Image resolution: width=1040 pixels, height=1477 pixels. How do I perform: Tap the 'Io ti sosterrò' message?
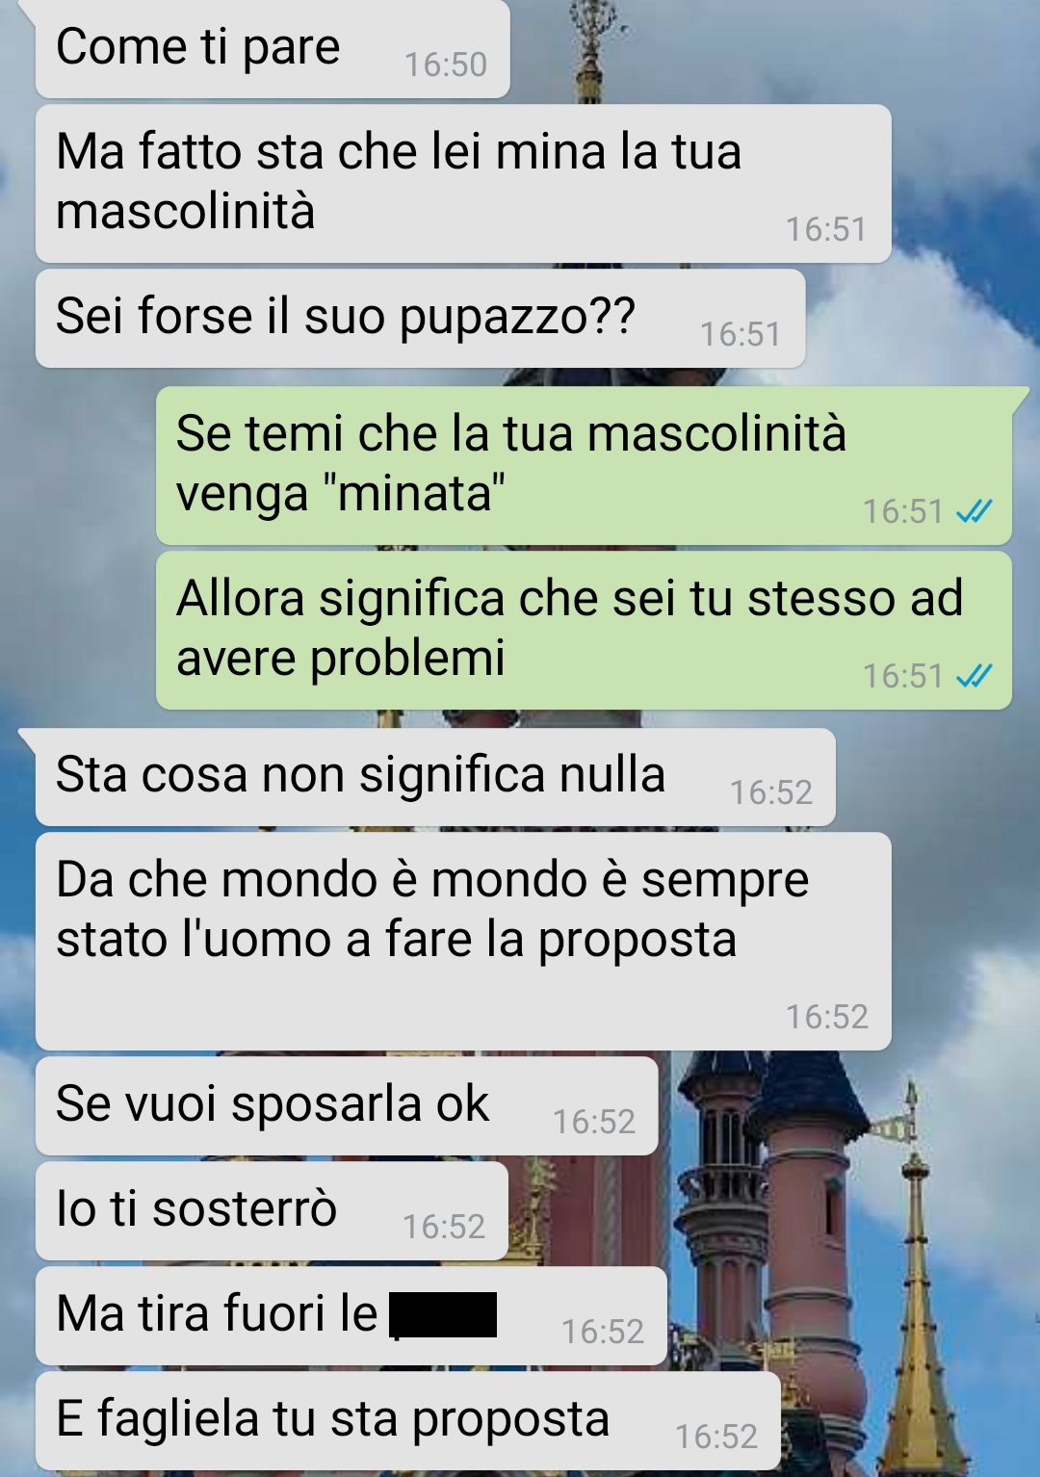coord(272,1211)
